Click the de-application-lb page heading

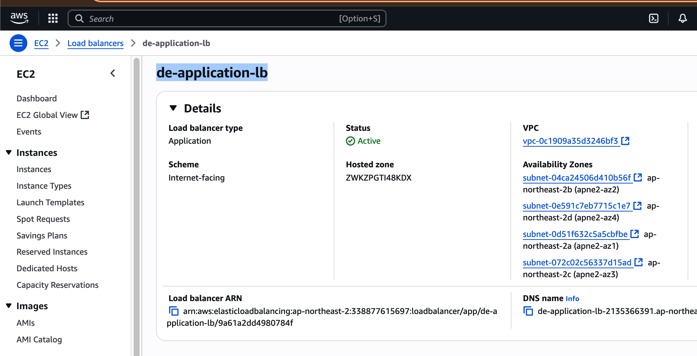point(212,73)
